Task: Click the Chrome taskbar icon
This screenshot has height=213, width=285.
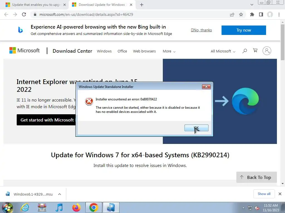Action: (x=94, y=207)
